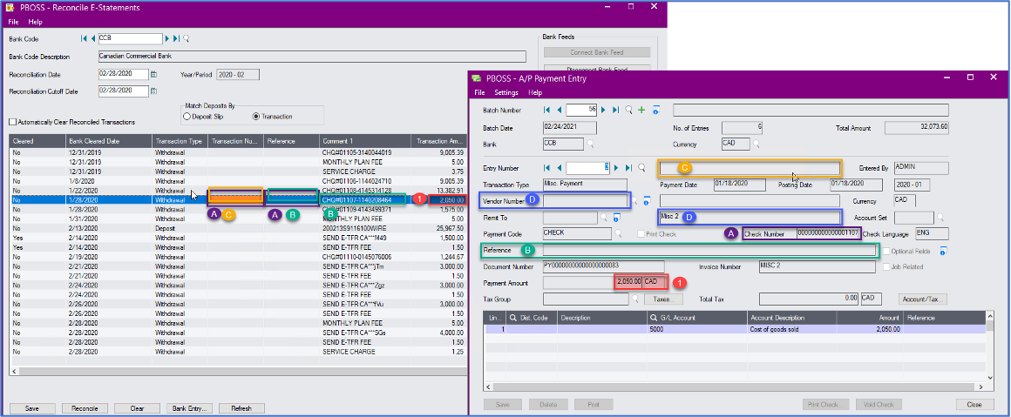Jump to first Batch Number

point(547,111)
